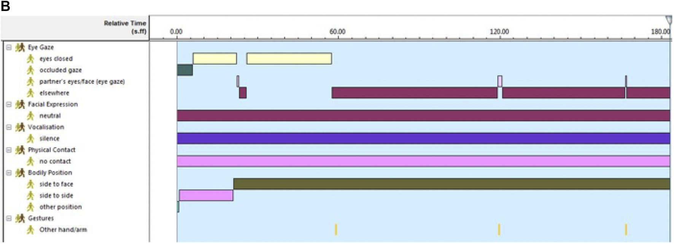Collapse the Eye Gaze group
Screen dimensions: 674x244
(x=9, y=48)
